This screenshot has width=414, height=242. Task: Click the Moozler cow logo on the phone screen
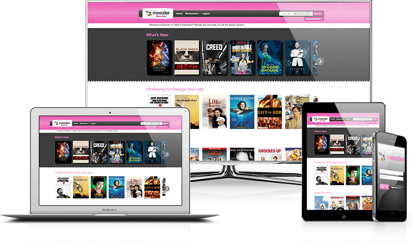click(x=382, y=156)
